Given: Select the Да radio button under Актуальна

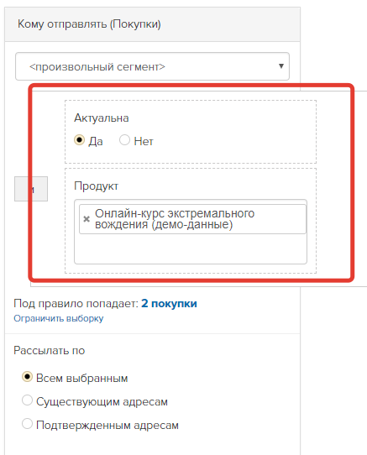Looking at the screenshot, I should [79, 140].
